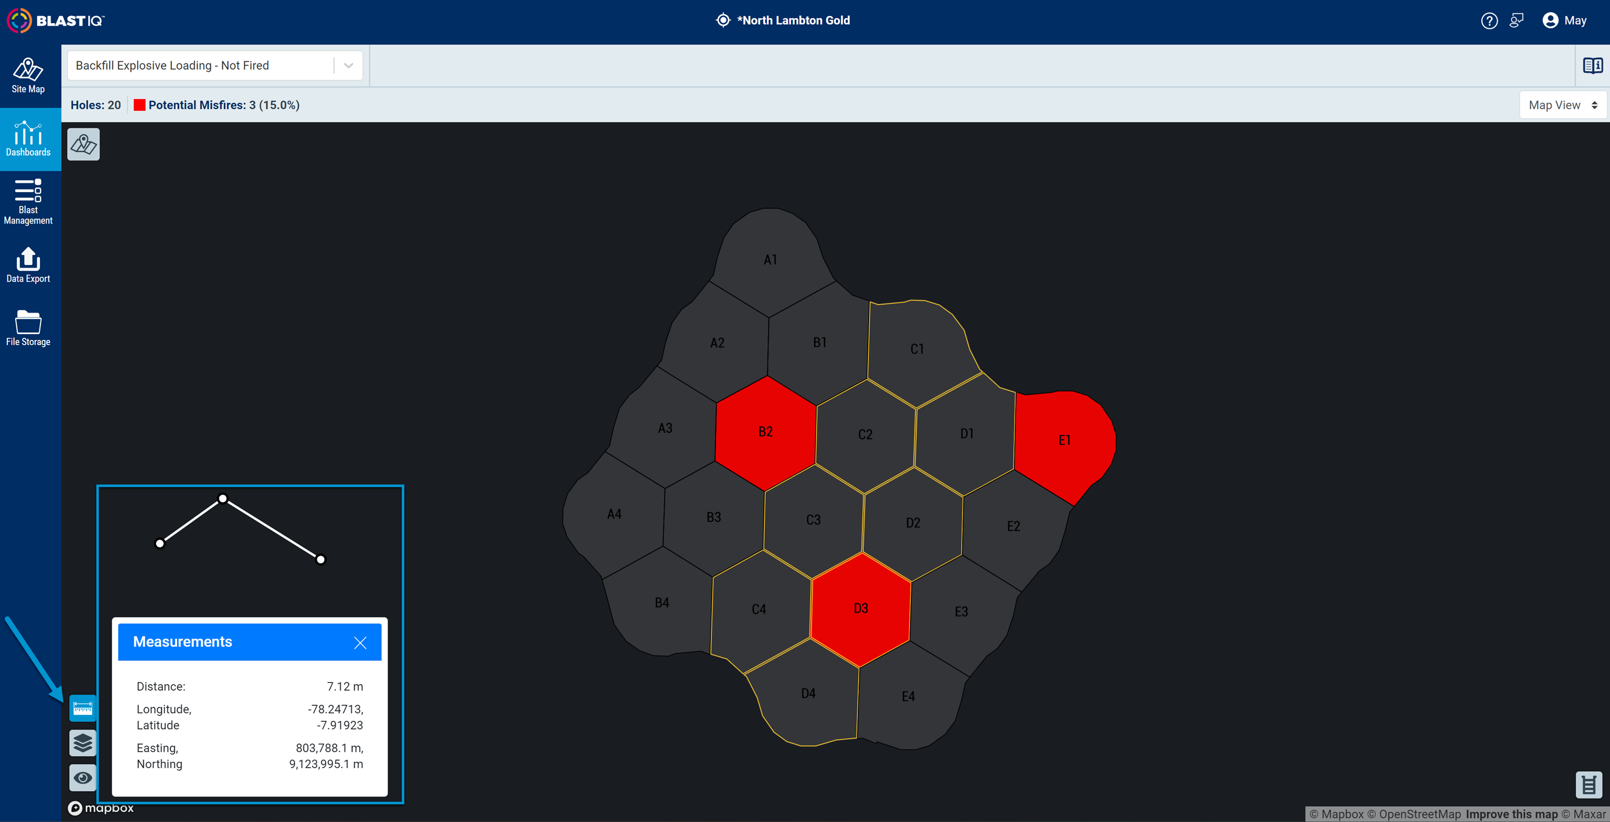
Task: Select hole D2 polygon
Action: (x=913, y=523)
